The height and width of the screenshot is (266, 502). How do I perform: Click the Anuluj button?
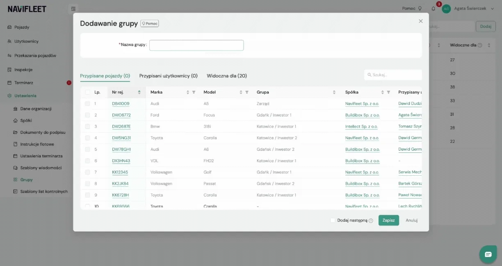click(x=412, y=220)
